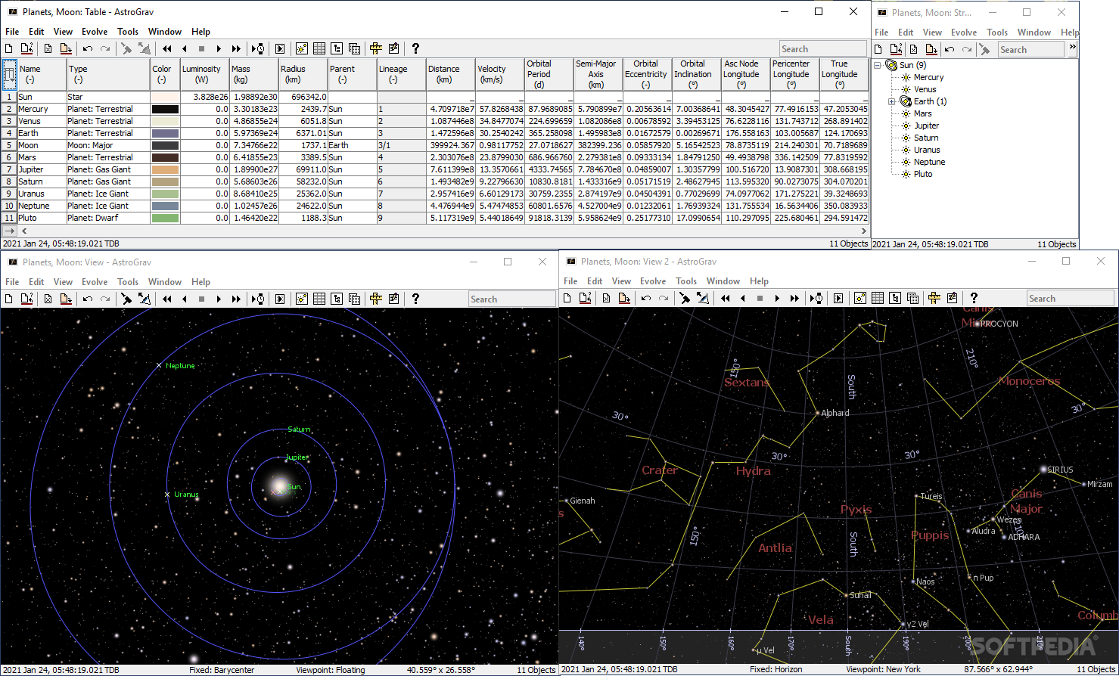Click the Open file icon in Table window
The image size is (1119, 676).
pos(26,48)
